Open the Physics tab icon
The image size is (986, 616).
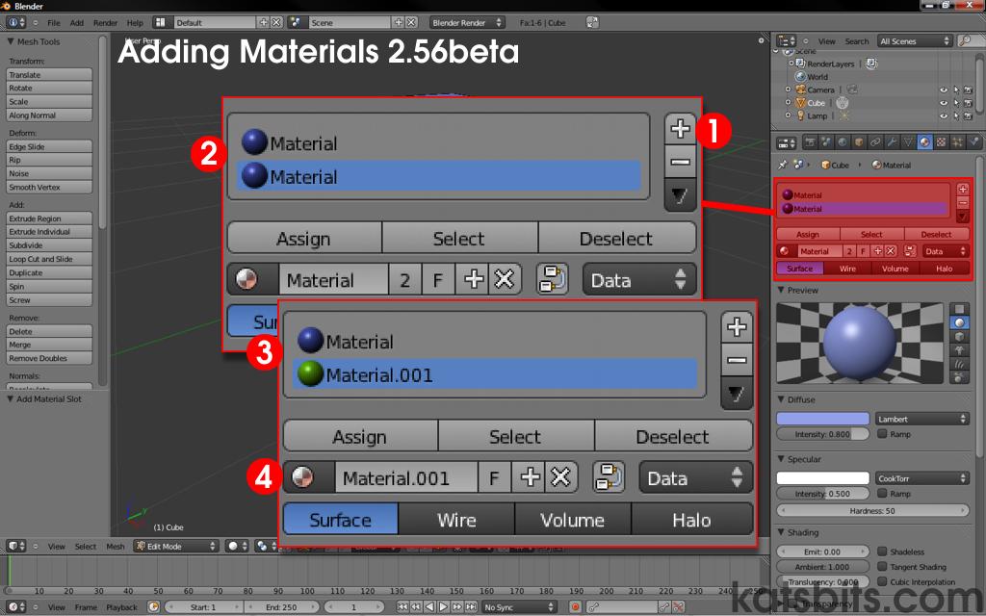tap(974, 142)
